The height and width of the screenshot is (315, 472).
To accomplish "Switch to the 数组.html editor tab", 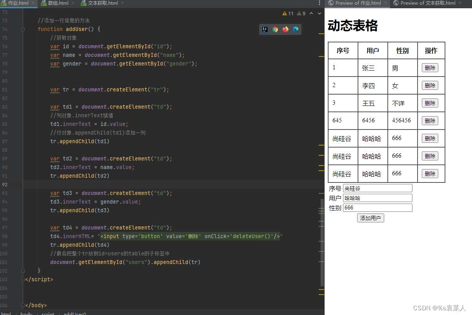I will [x=58, y=3].
